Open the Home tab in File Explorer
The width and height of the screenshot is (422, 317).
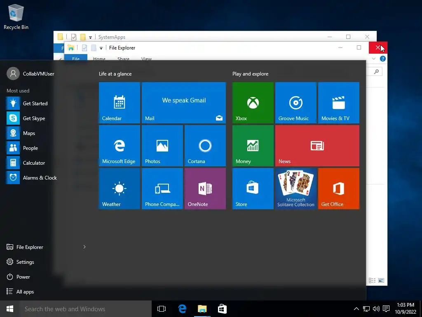tap(99, 58)
